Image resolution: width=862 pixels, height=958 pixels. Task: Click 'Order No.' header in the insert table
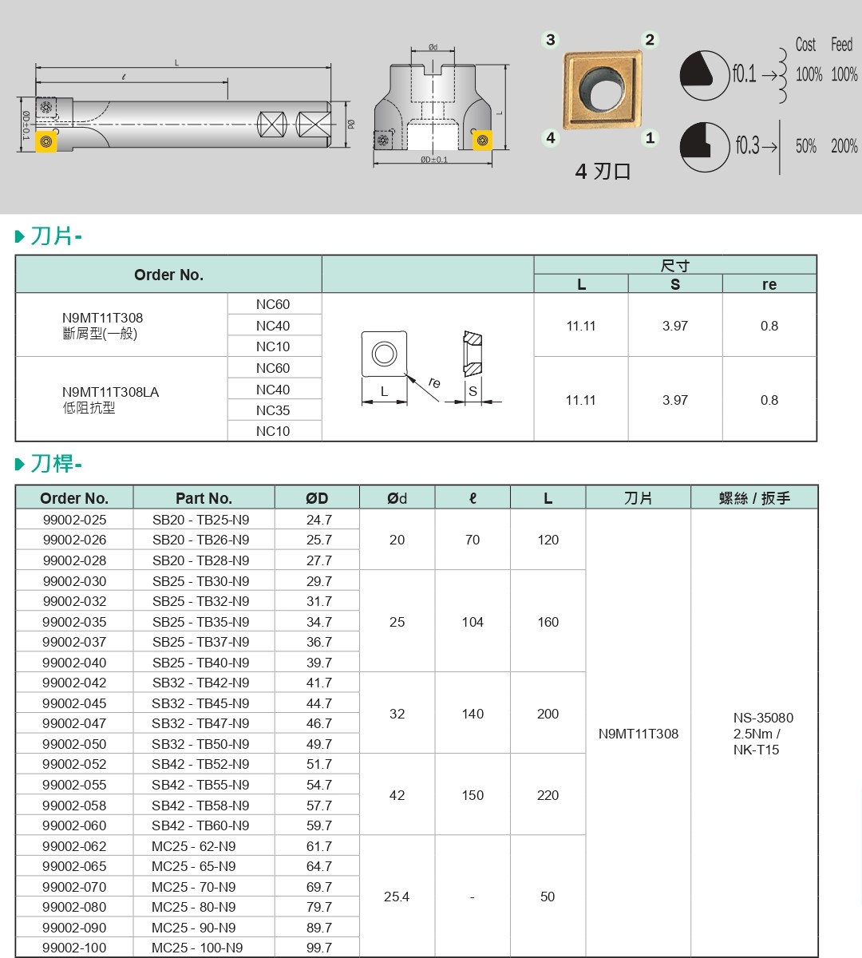[x=168, y=275]
